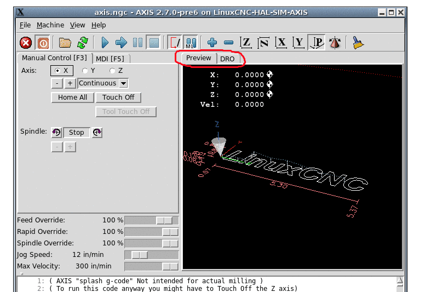Select the perspective P view
This screenshot has height=292, width=431.
pos(317,43)
